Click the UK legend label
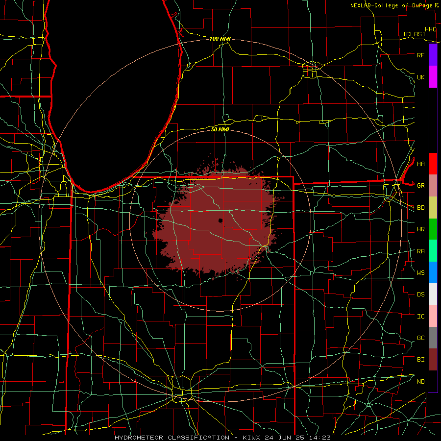The height and width of the screenshot is (441, 441). (420, 77)
